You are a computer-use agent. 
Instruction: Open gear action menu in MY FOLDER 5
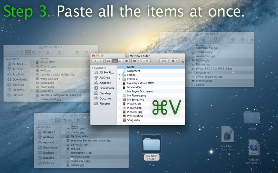(x=87, y=52)
